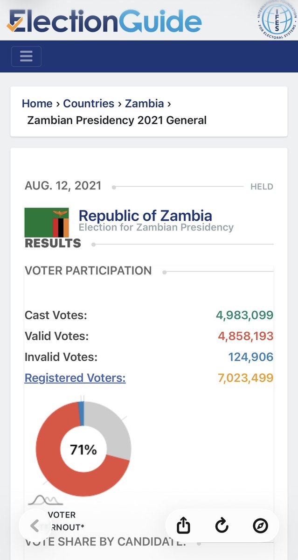
Task: Tap the browser back arrow button
Action: [x=35, y=526]
